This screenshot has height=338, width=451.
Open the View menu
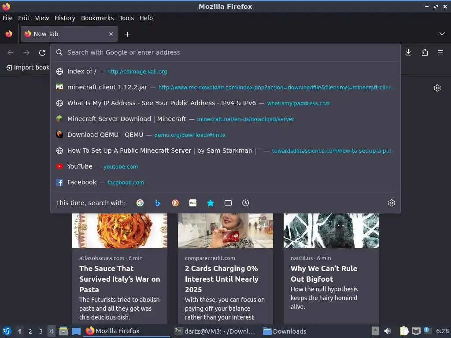(x=42, y=18)
